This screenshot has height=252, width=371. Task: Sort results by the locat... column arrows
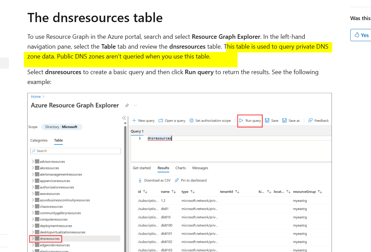click(x=288, y=192)
